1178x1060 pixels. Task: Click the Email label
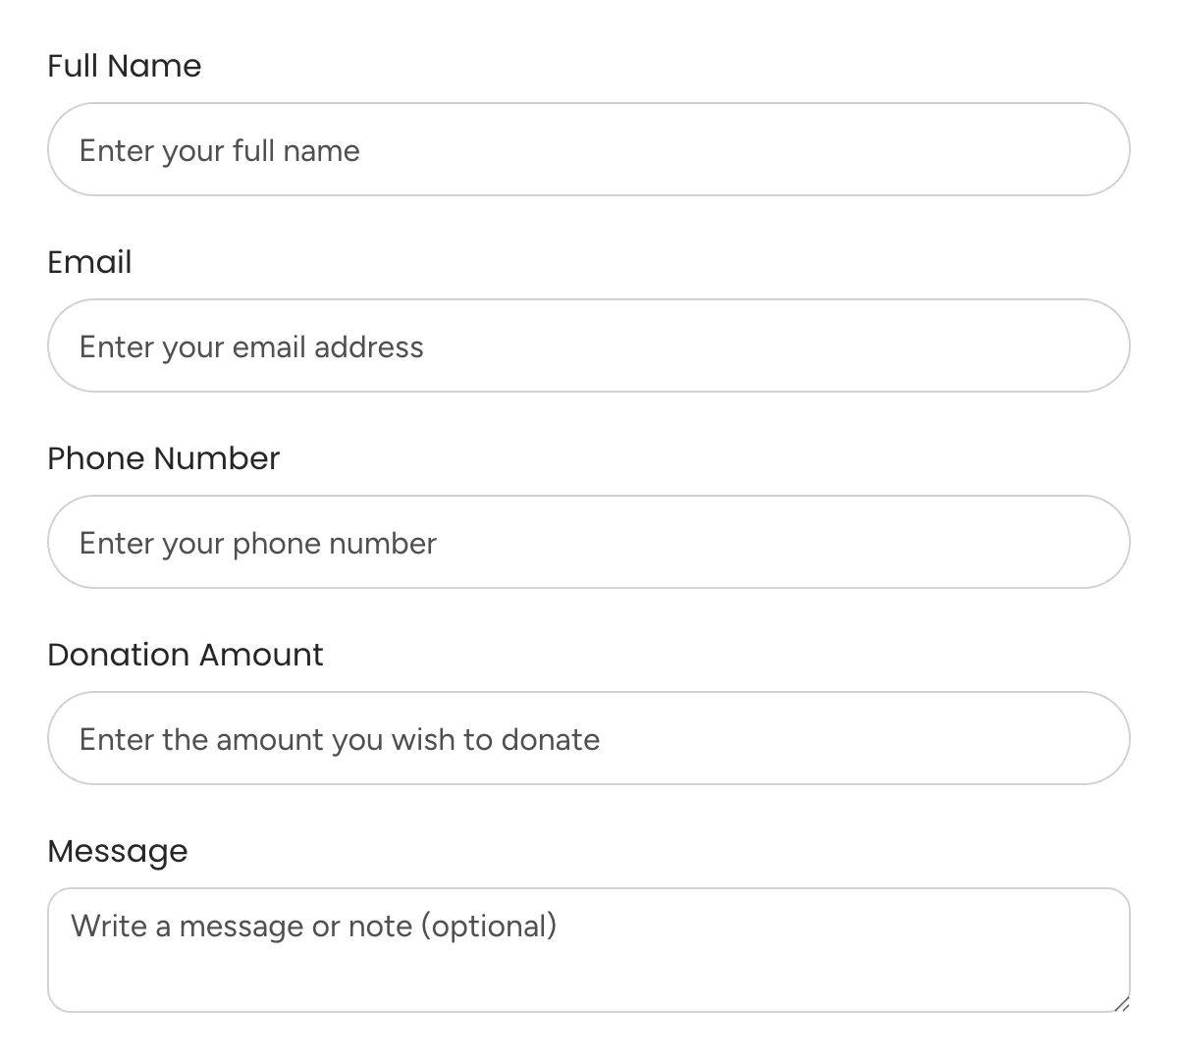coord(89,261)
